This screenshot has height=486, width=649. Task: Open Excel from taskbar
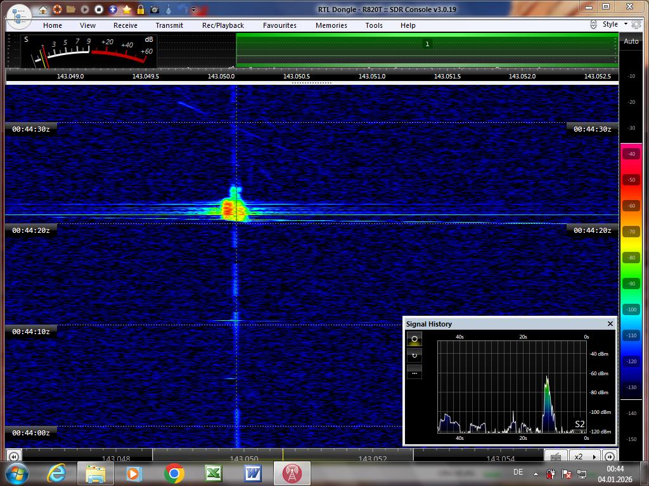click(214, 473)
